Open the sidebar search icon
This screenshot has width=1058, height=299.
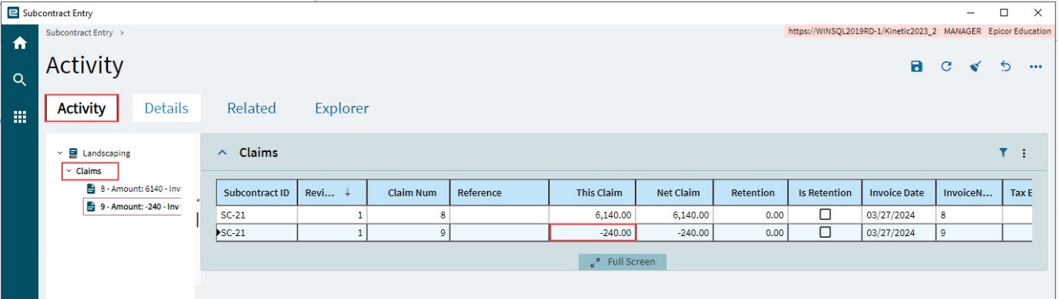(x=20, y=80)
